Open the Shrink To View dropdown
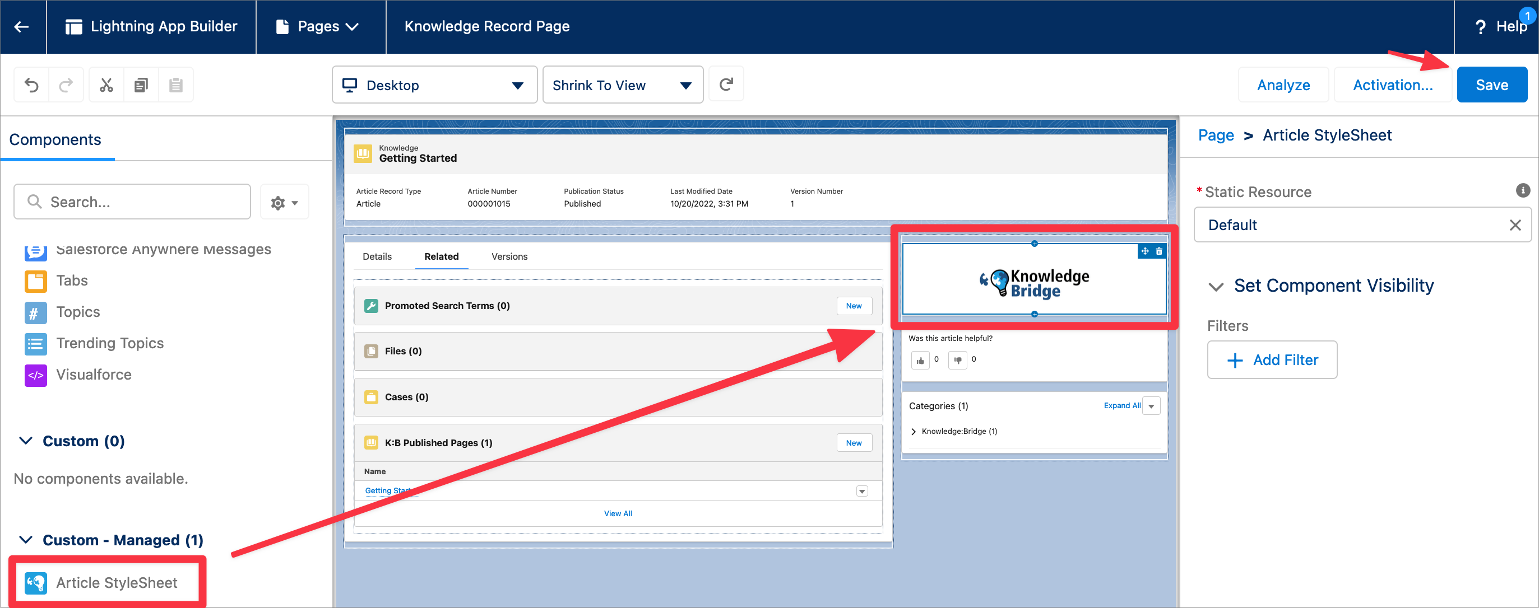This screenshot has width=1539, height=608. coord(622,85)
